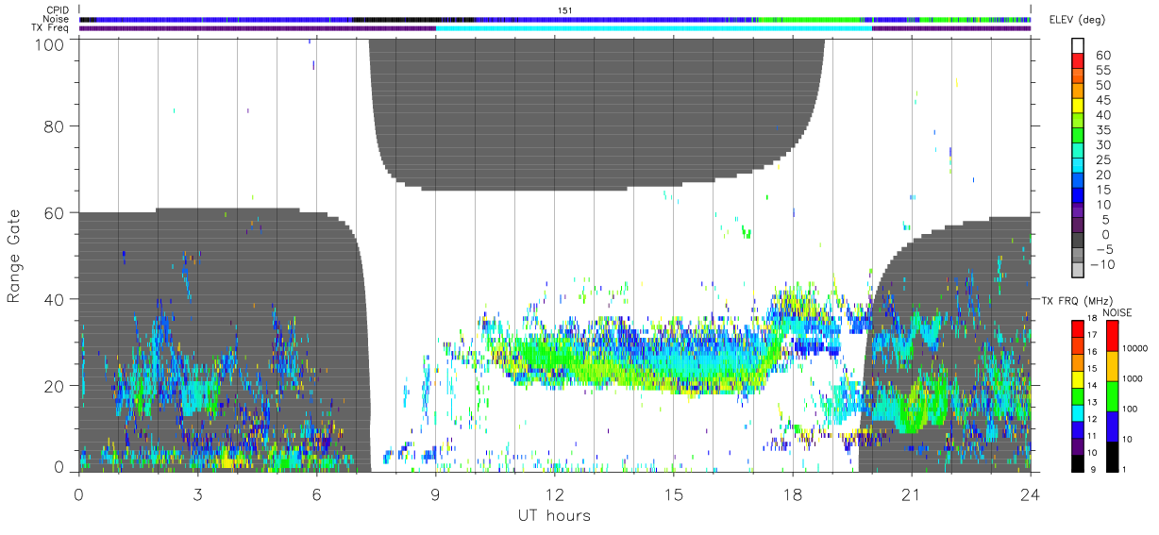Select the 15 tick on UT hours axis
1159x535 pixels.
[x=674, y=494]
